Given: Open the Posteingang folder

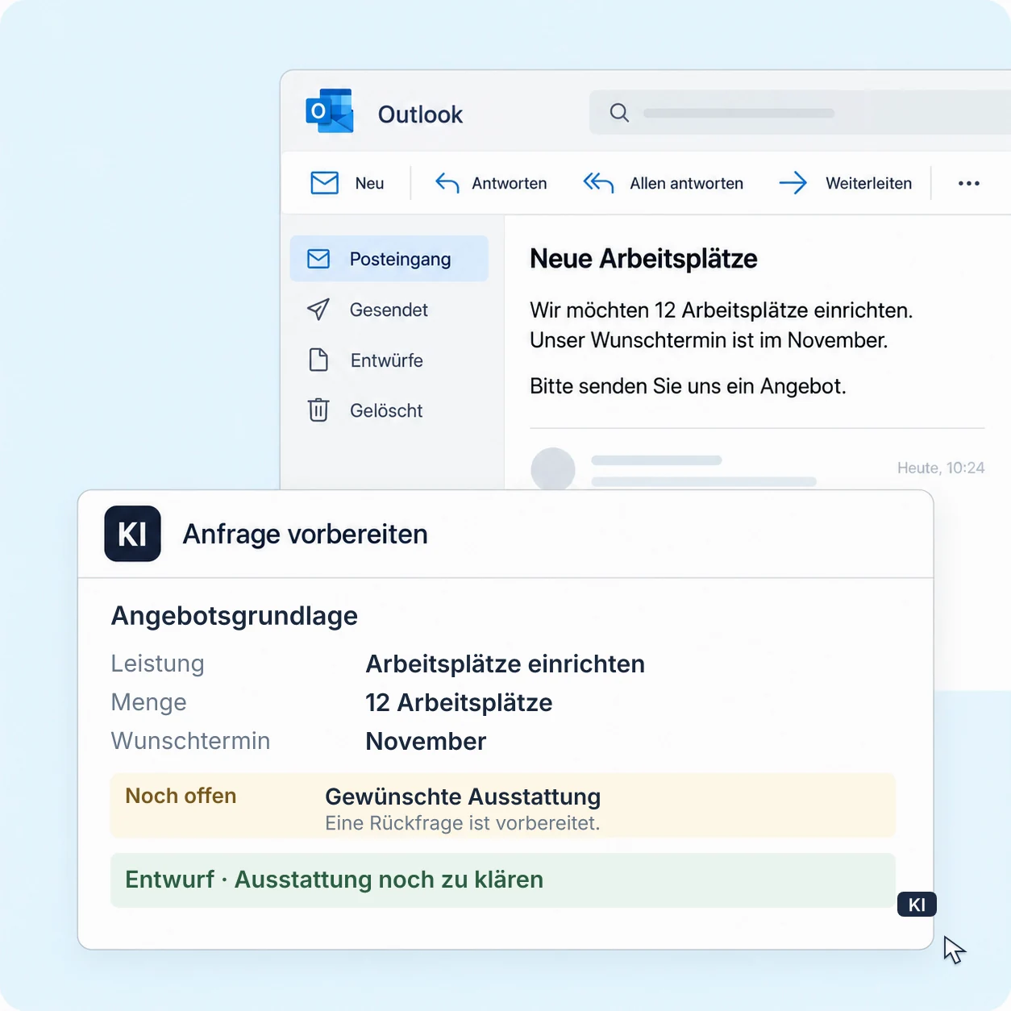Looking at the screenshot, I should [389, 259].
